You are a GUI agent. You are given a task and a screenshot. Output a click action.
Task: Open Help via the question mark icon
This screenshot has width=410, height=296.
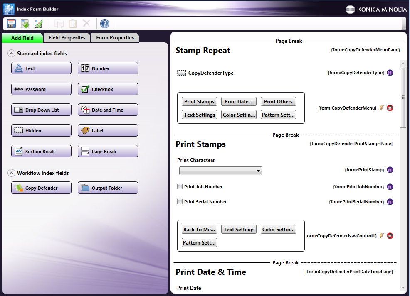coord(105,24)
